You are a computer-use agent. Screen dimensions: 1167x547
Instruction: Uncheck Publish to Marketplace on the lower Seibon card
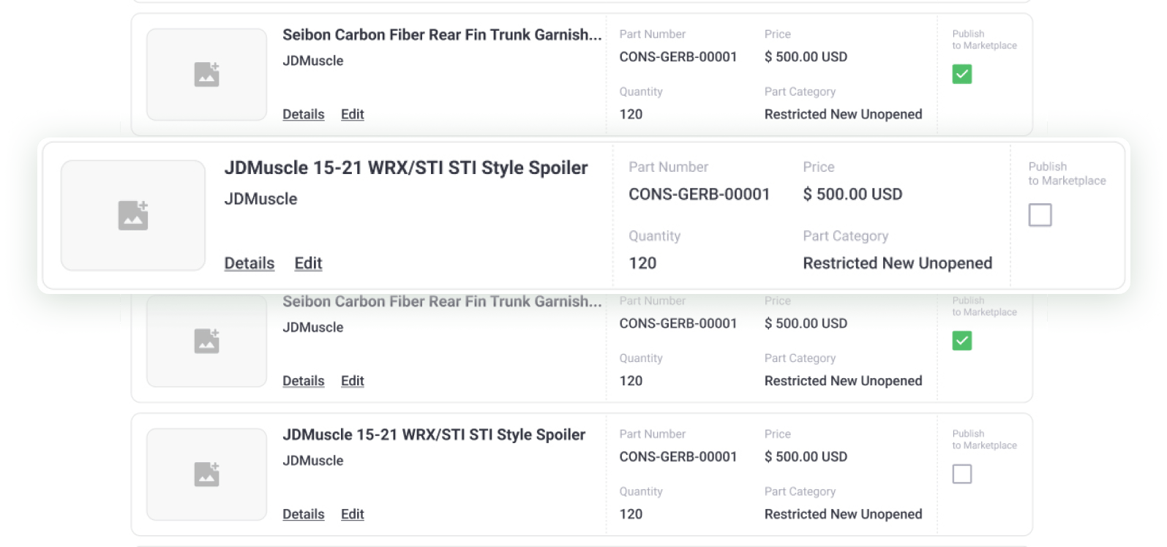pyautogui.click(x=961, y=341)
